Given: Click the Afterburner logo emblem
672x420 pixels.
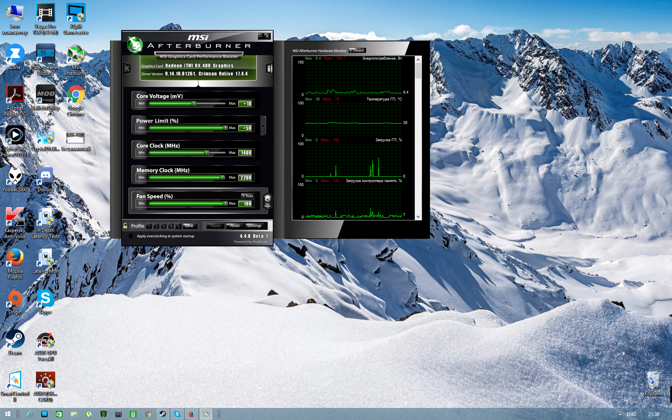Looking at the screenshot, I should point(135,44).
